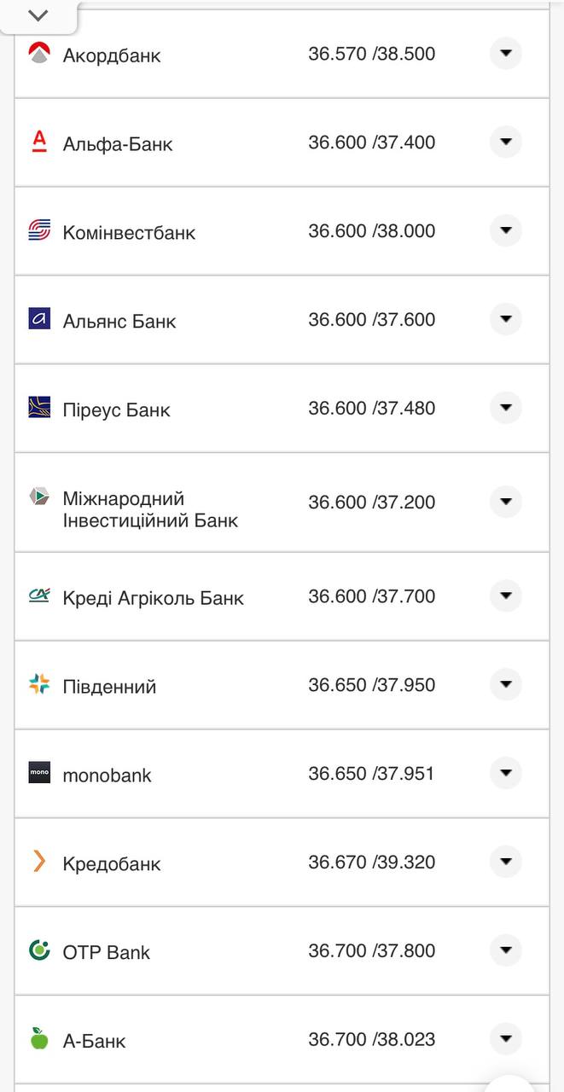Image resolution: width=564 pixels, height=1092 pixels.
Task: Click the monobank black logo icon
Action: click(x=38, y=773)
